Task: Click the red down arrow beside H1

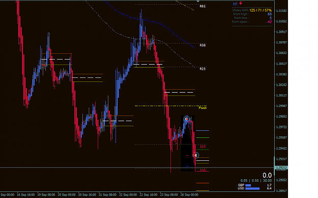Action: (x=241, y=3)
